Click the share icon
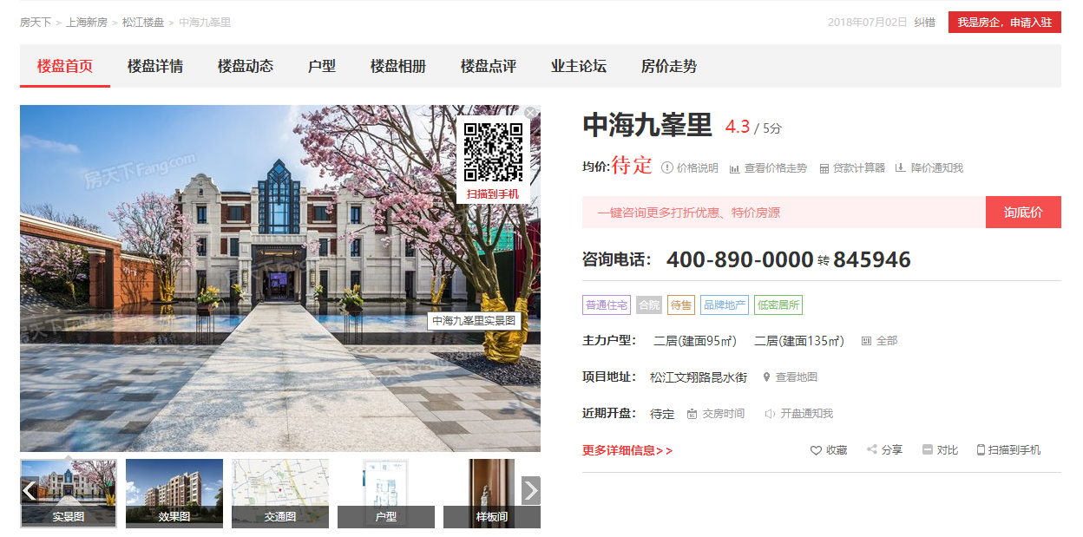1083x537 pixels. pyautogui.click(x=872, y=449)
